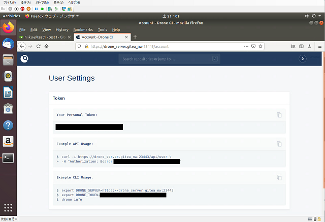Click the volume icon in the top bar
The width and height of the screenshot is (325, 222).
point(306,16)
